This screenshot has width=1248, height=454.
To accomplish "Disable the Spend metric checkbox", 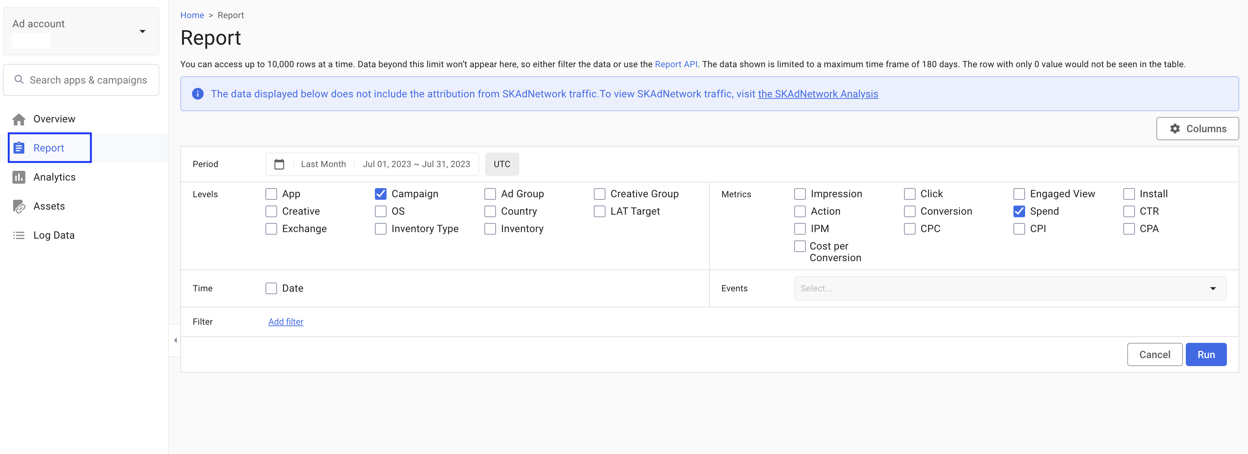I will click(x=1019, y=211).
